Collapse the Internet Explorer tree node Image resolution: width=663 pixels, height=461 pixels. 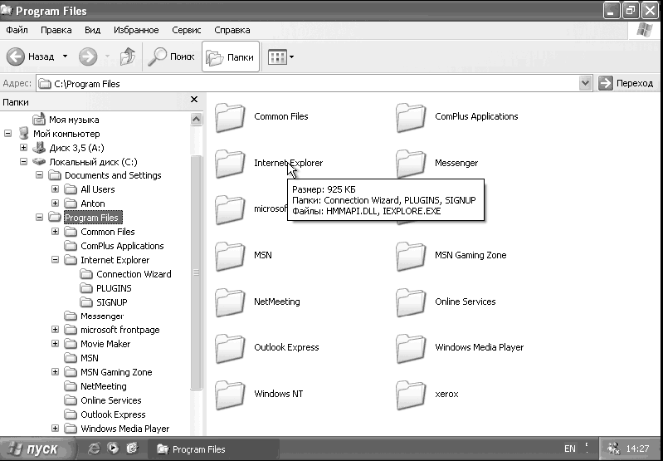point(55,259)
